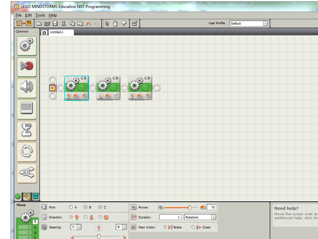This screenshot has height=239, width=318.
Task: Click the program start point icon on the beam
Action: click(x=53, y=88)
